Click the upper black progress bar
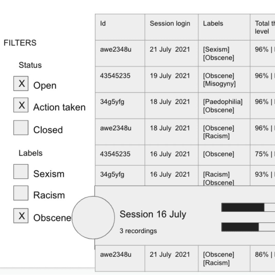Screen dimensions: 275x275 click(x=243, y=208)
